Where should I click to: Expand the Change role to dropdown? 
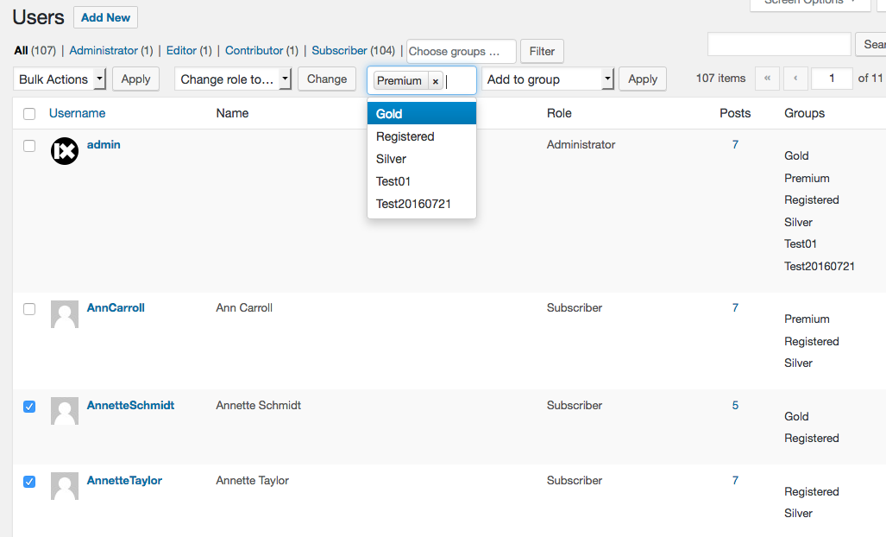tap(233, 79)
